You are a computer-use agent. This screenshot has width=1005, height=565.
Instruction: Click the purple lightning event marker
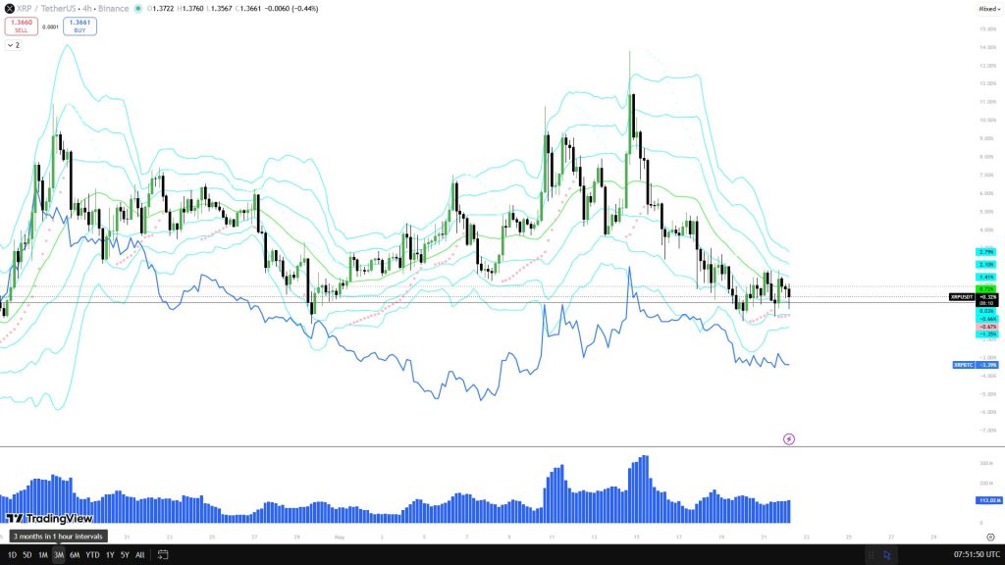pos(789,439)
